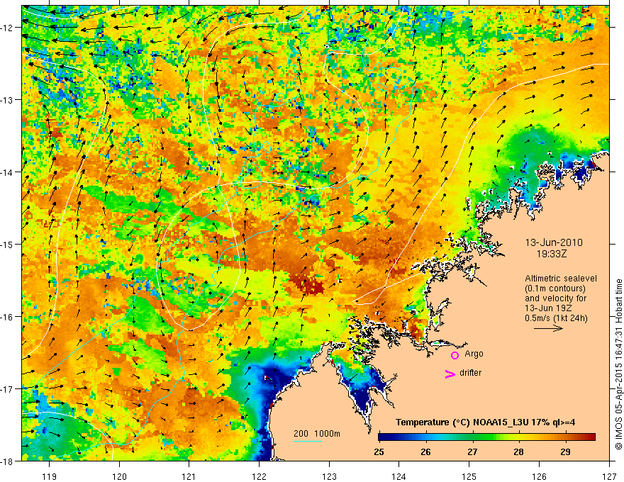624x482 pixels.
Task: Click the "200 1000m" depth label
Action: [317, 434]
